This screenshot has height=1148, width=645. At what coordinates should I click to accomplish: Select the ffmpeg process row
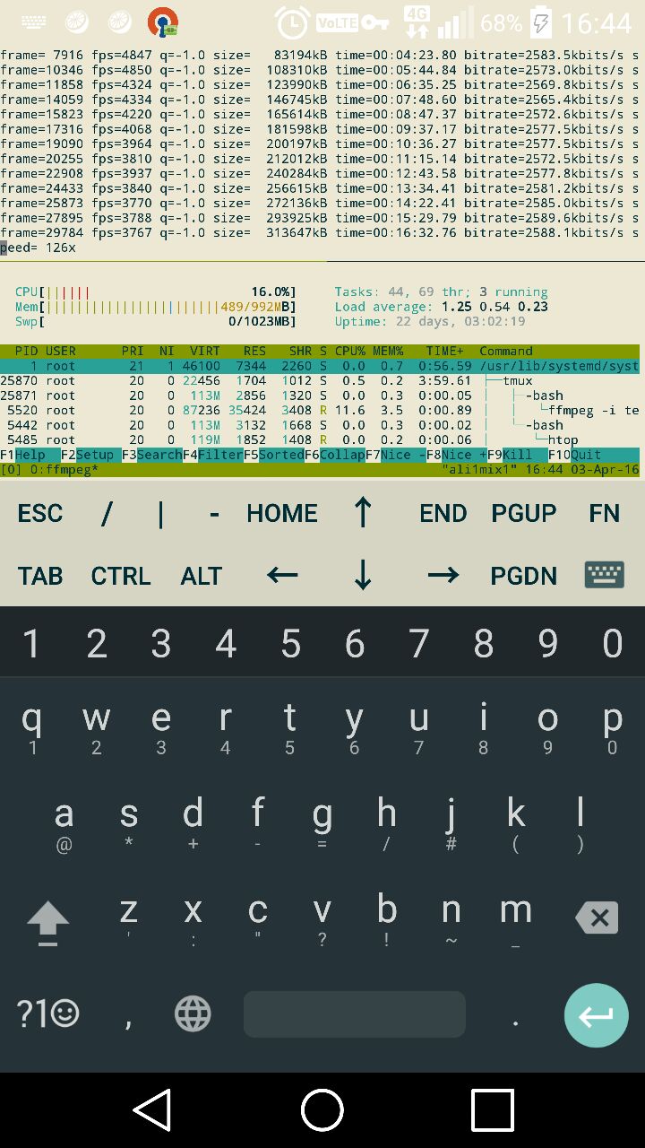coord(320,410)
